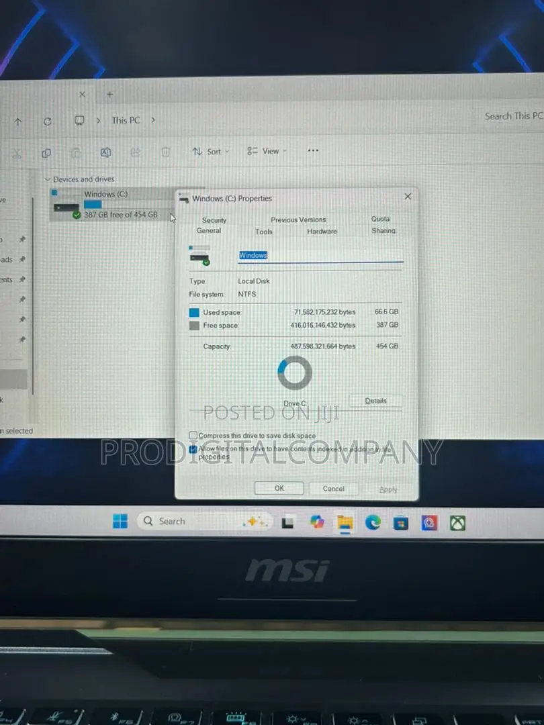Screen dimensions: 544x725
Task: Click the Search This PC box
Action: click(x=512, y=116)
